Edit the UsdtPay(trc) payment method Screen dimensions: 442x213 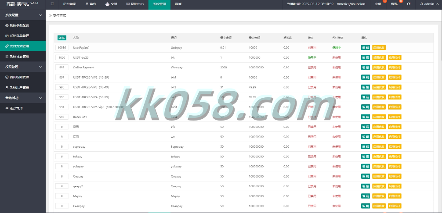tap(365, 47)
